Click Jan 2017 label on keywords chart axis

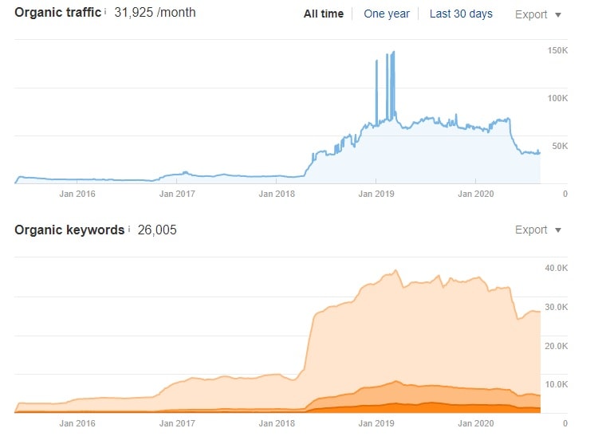click(x=177, y=423)
